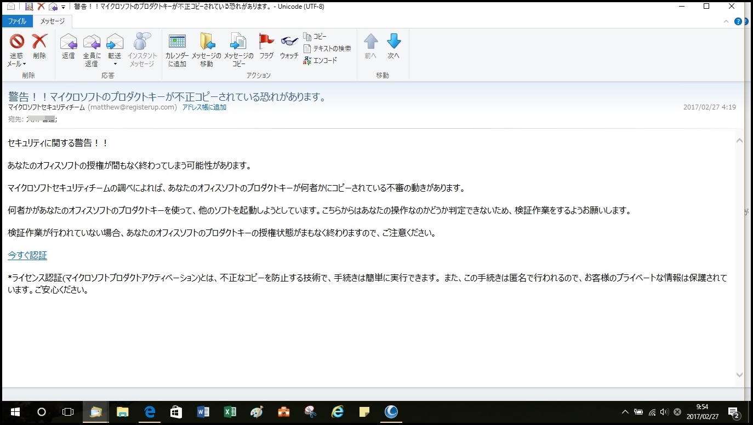
Task: Go to next message with 次へ arrow
Action: click(393, 41)
